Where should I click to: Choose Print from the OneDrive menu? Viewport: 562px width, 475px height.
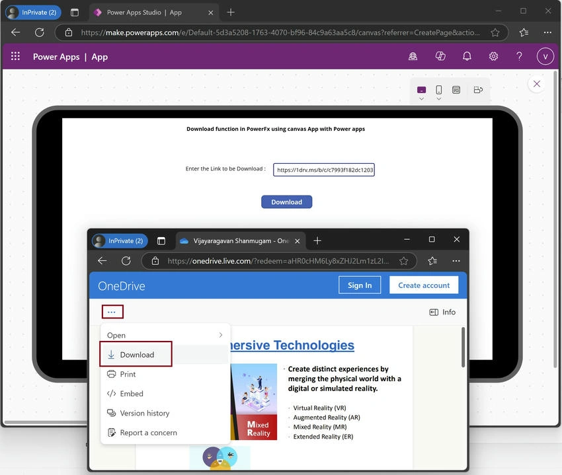pyautogui.click(x=165, y=375)
